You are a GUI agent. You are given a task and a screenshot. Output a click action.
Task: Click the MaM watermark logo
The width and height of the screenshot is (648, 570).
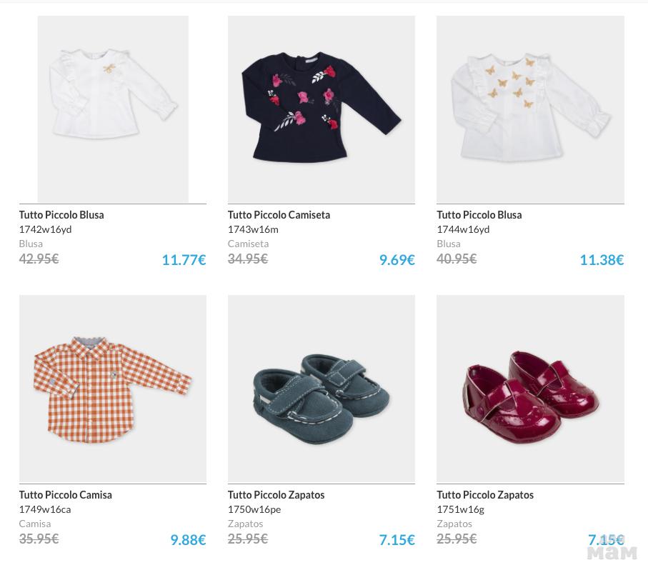click(x=612, y=552)
